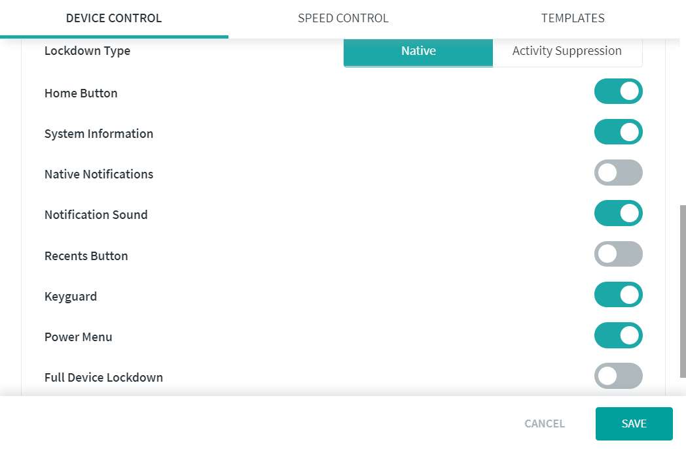
Task: Select the Device Control tab
Action: pyautogui.click(x=114, y=18)
